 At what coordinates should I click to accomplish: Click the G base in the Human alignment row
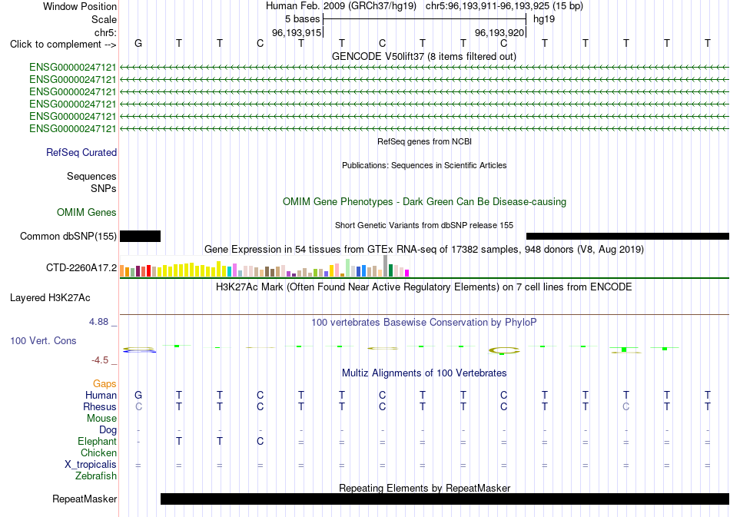click(x=138, y=395)
